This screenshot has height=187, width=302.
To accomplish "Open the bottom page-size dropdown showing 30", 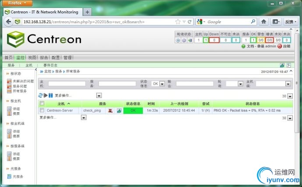I will point(290,118).
